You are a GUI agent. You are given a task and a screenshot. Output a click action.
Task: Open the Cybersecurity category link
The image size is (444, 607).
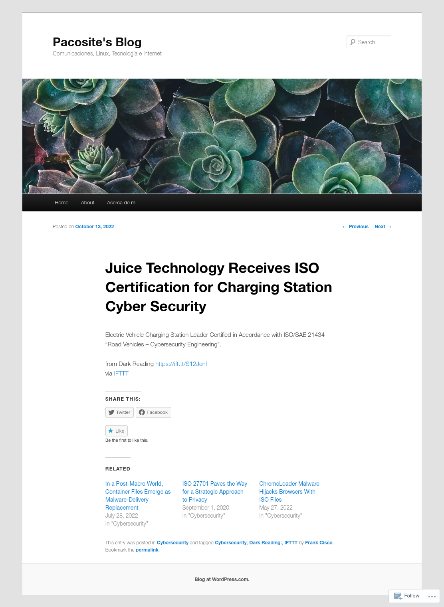pyautogui.click(x=172, y=543)
